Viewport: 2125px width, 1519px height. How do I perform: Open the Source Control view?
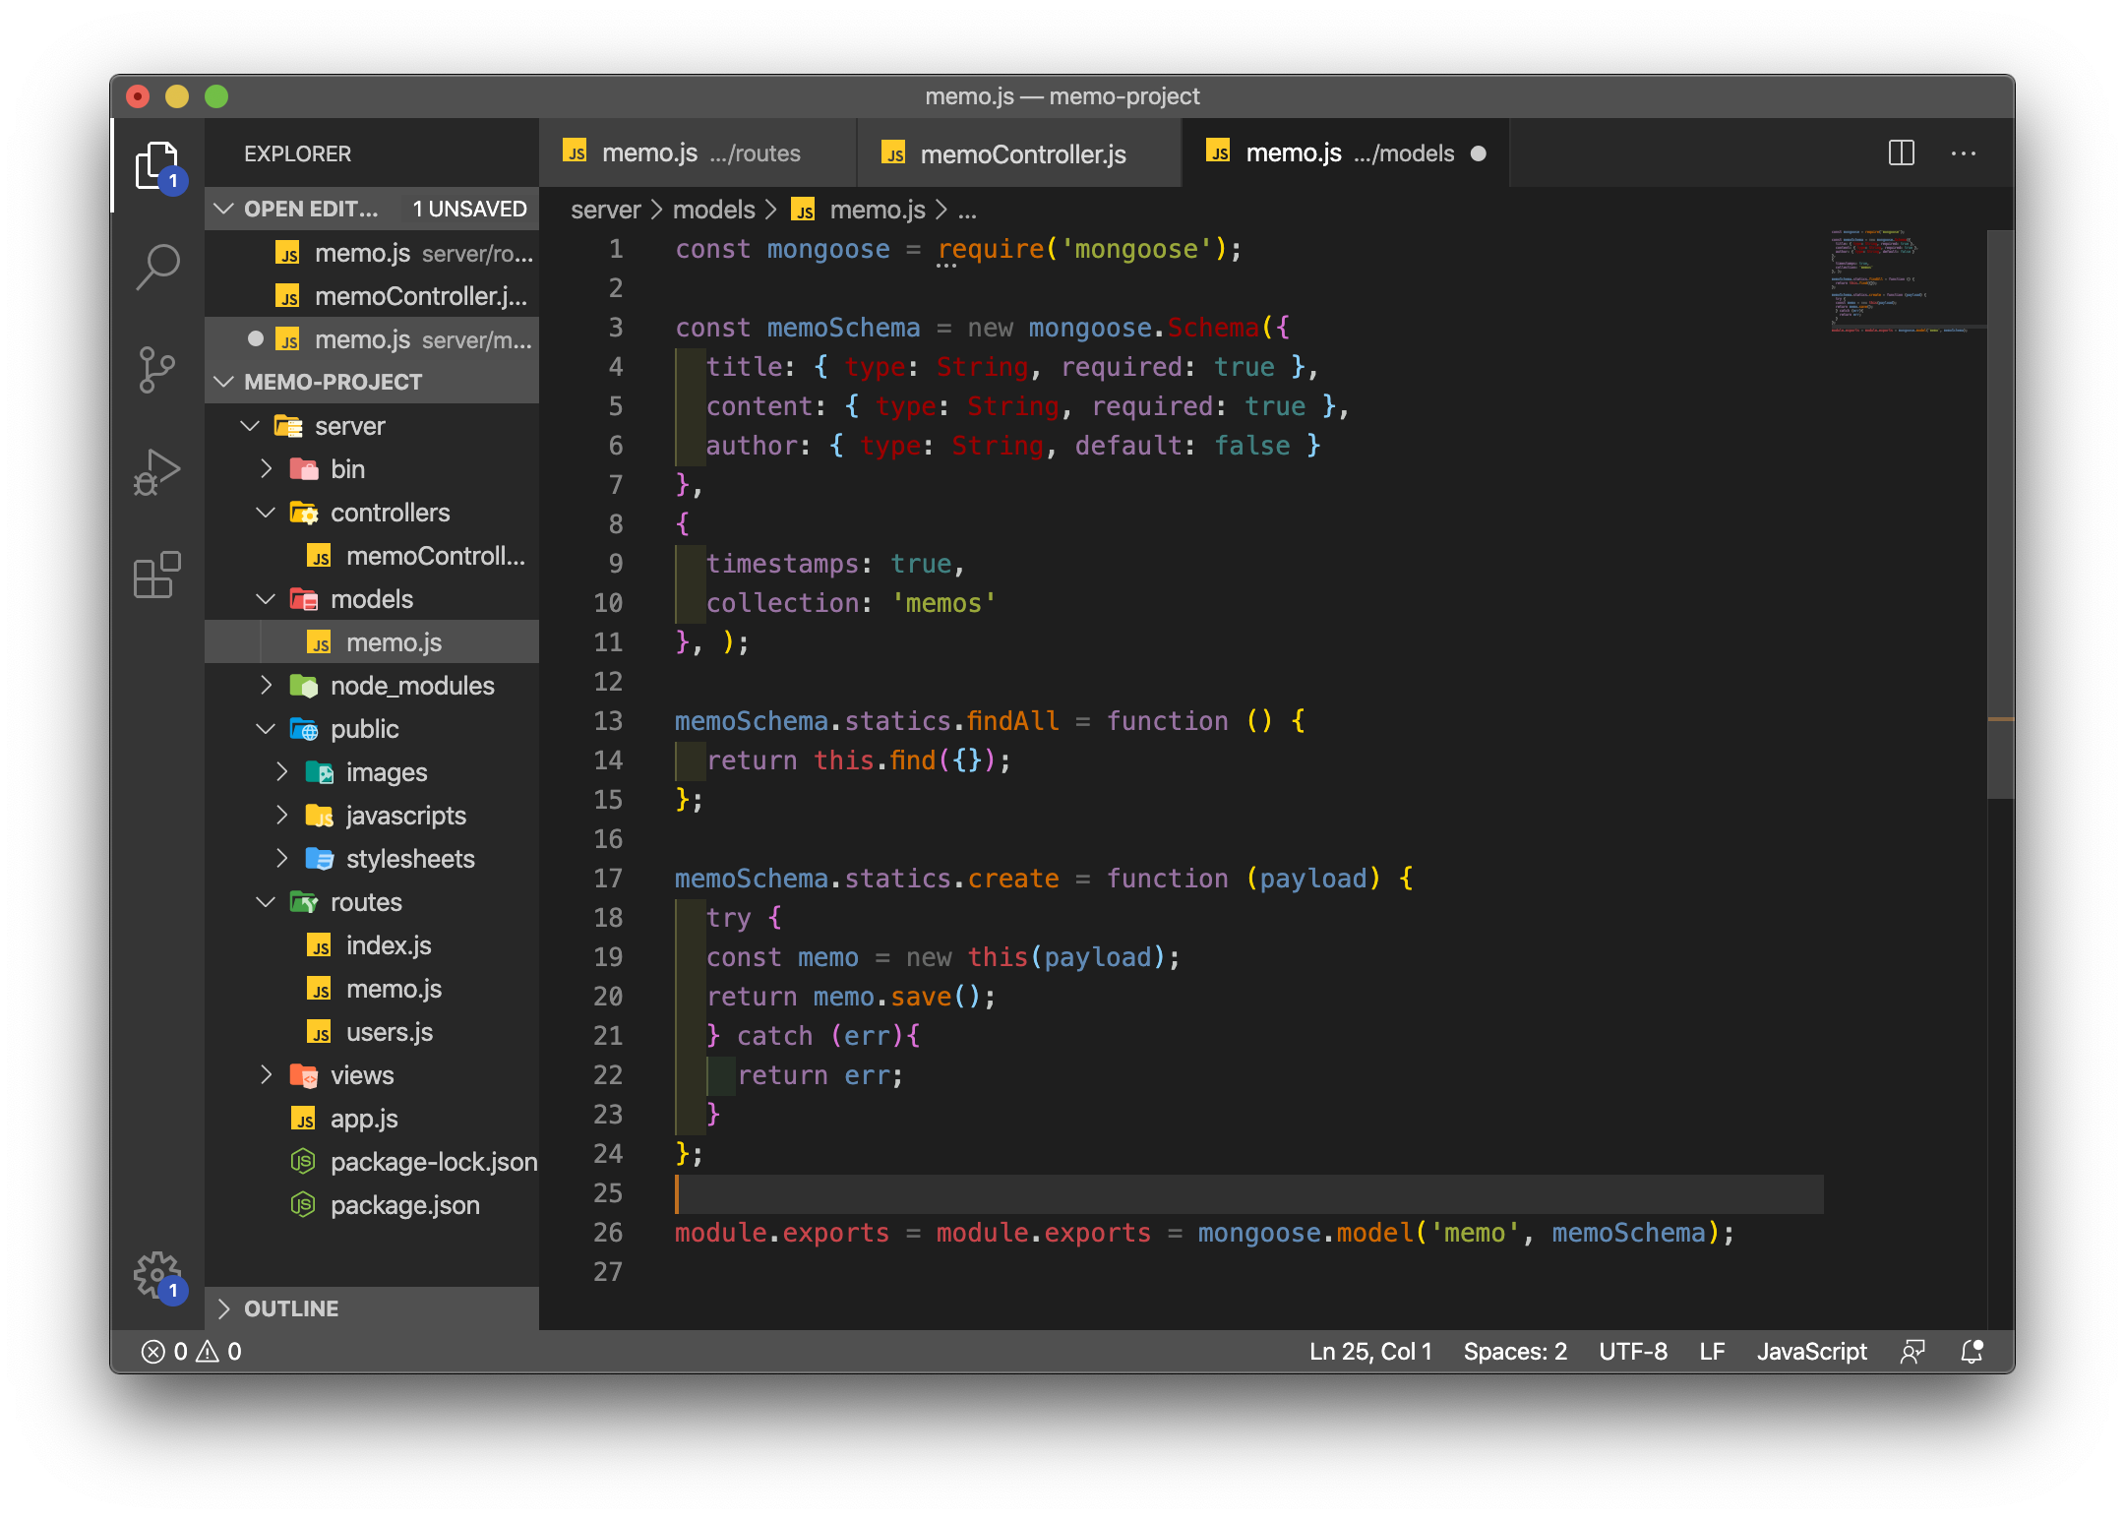tap(157, 369)
